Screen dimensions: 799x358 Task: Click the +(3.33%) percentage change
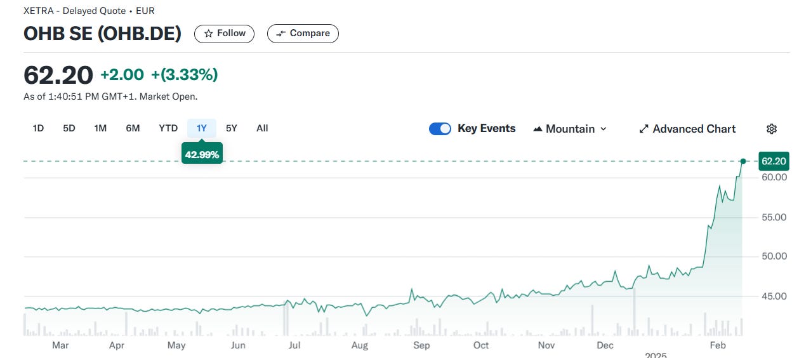coord(184,75)
